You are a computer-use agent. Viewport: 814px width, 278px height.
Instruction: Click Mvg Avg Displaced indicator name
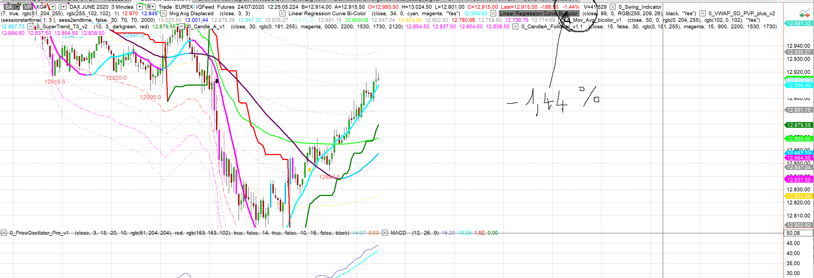[192, 13]
